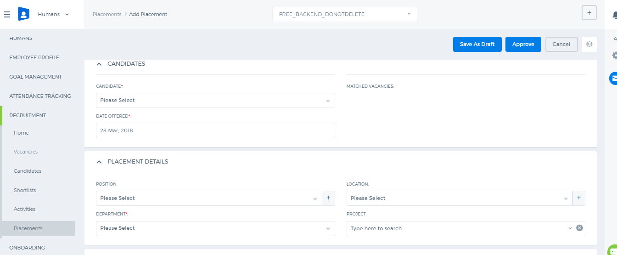Open Shortlists in Recruitment menu
Screen dimensions: 617x255
coord(25,190)
